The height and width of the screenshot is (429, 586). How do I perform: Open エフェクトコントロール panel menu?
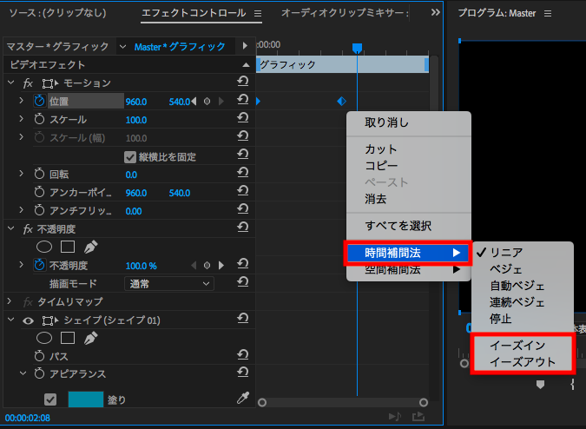tap(258, 13)
